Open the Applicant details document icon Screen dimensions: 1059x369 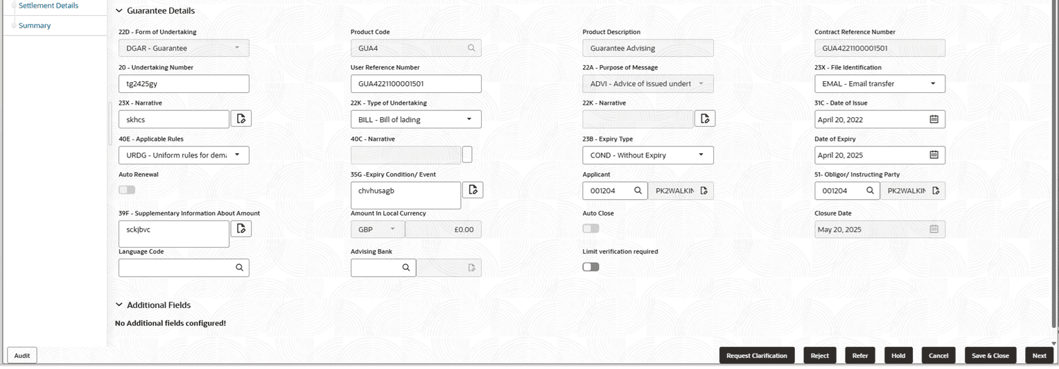[x=704, y=191]
